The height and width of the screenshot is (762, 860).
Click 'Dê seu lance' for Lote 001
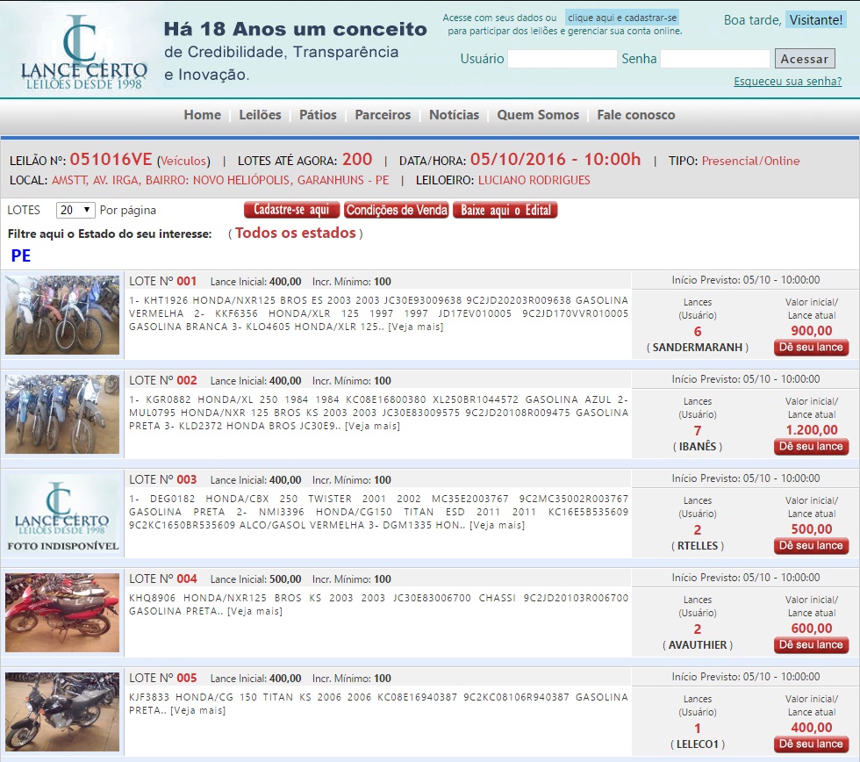click(x=811, y=348)
